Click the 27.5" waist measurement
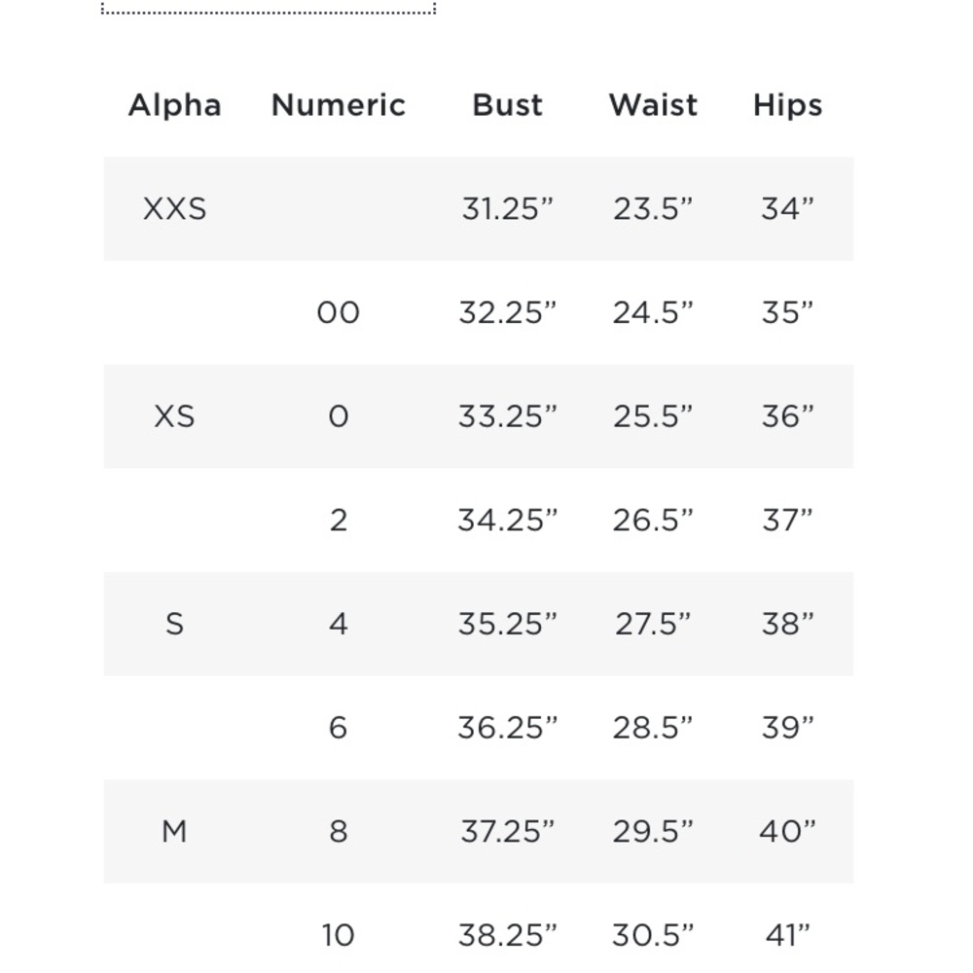 [653, 624]
